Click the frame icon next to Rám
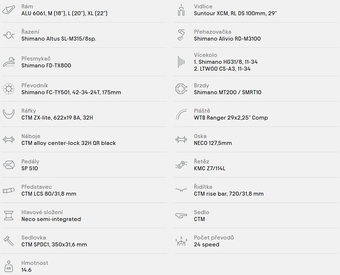The image size is (340, 275). (x=9, y=10)
